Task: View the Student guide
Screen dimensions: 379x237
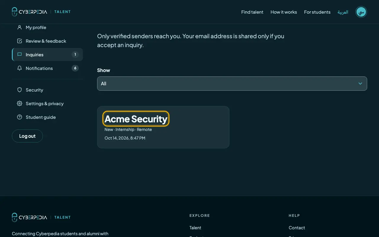Action: (47, 117)
